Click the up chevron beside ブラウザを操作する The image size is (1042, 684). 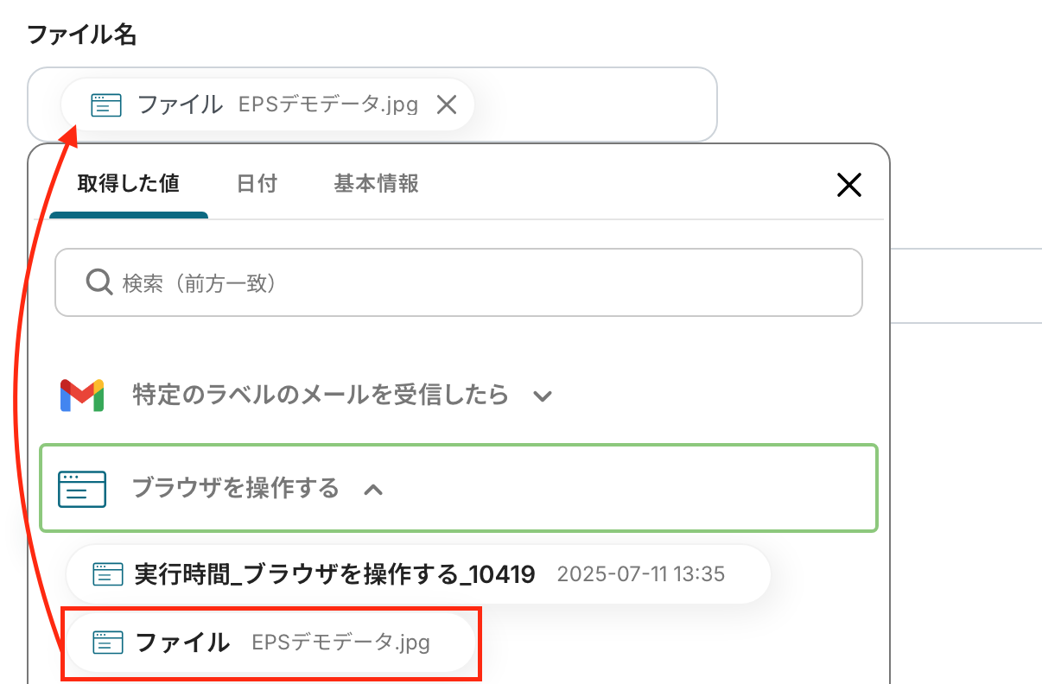[373, 490]
